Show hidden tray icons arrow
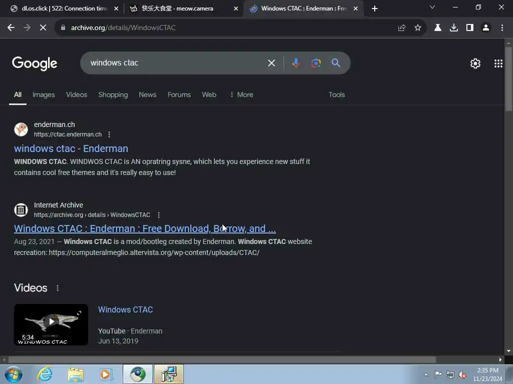The height and width of the screenshot is (384, 513). coord(426,375)
